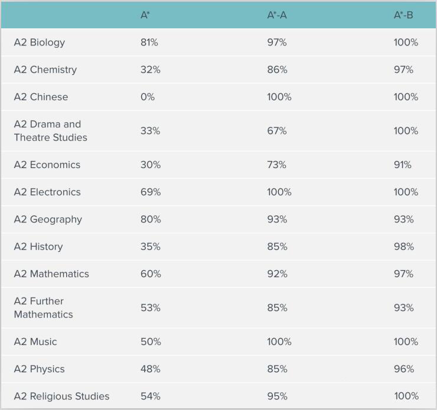437x410 pixels.
Task: Click Economics' 73% A*-A value
Action: [276, 165]
